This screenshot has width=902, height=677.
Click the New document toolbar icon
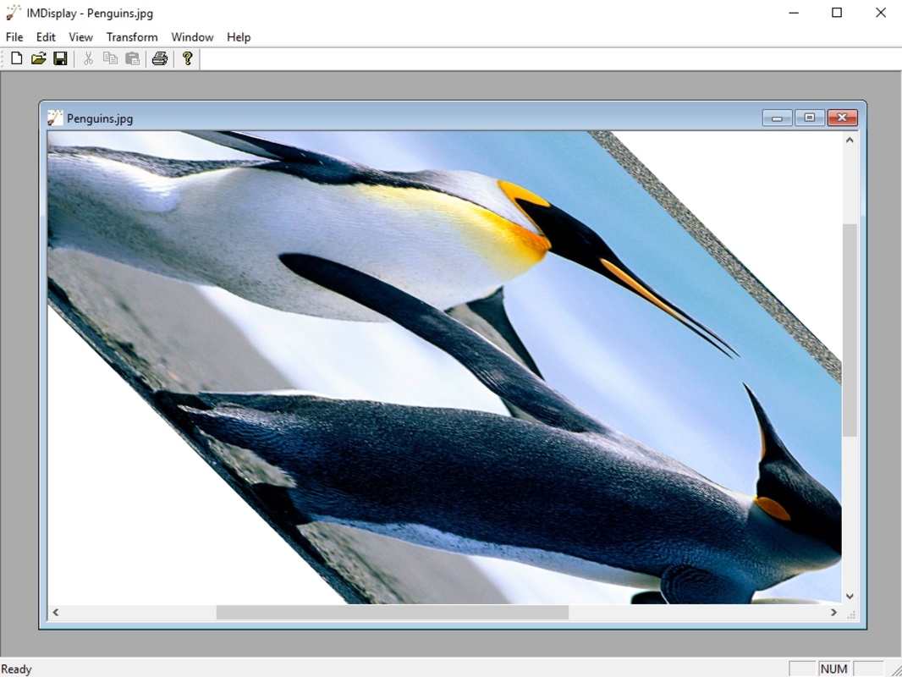click(17, 58)
